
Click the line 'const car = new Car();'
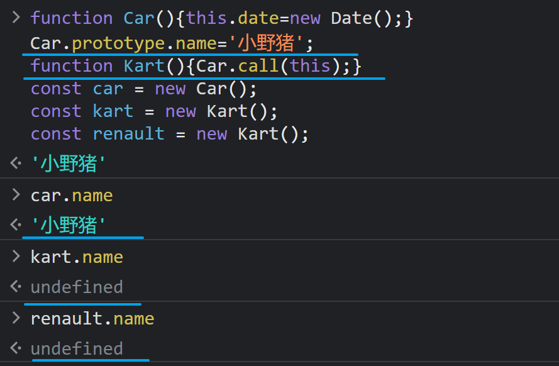click(143, 89)
